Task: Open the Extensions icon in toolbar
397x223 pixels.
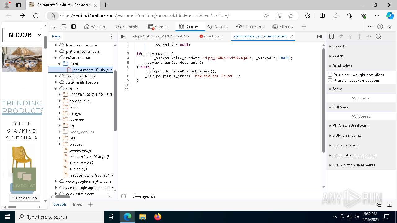Action: pyautogui.click(x=307, y=16)
